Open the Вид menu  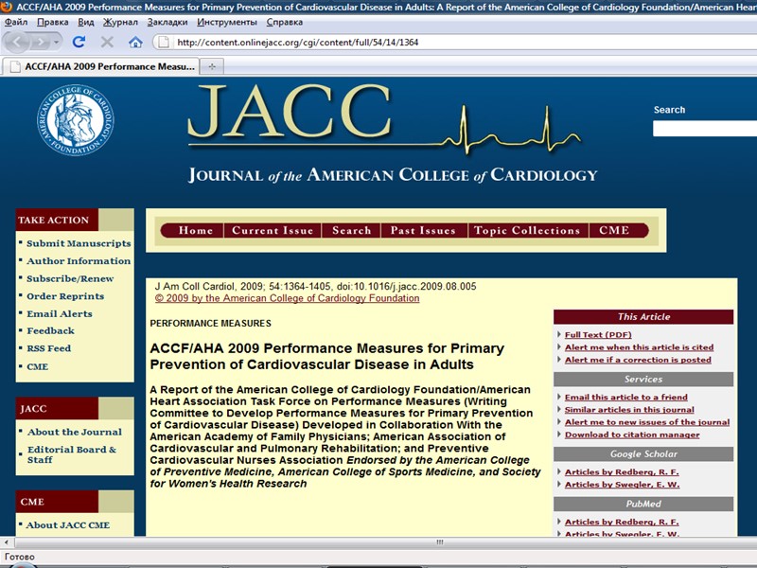coord(86,22)
